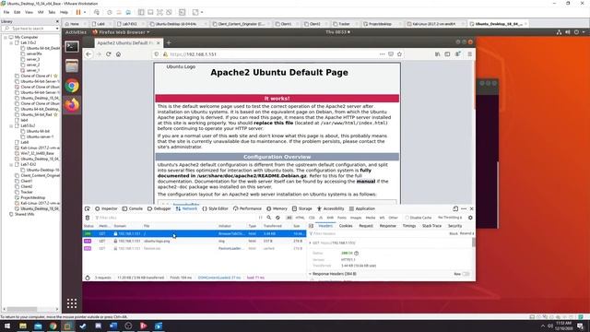
Task: Enable the CSS request filter
Action: coord(312,218)
